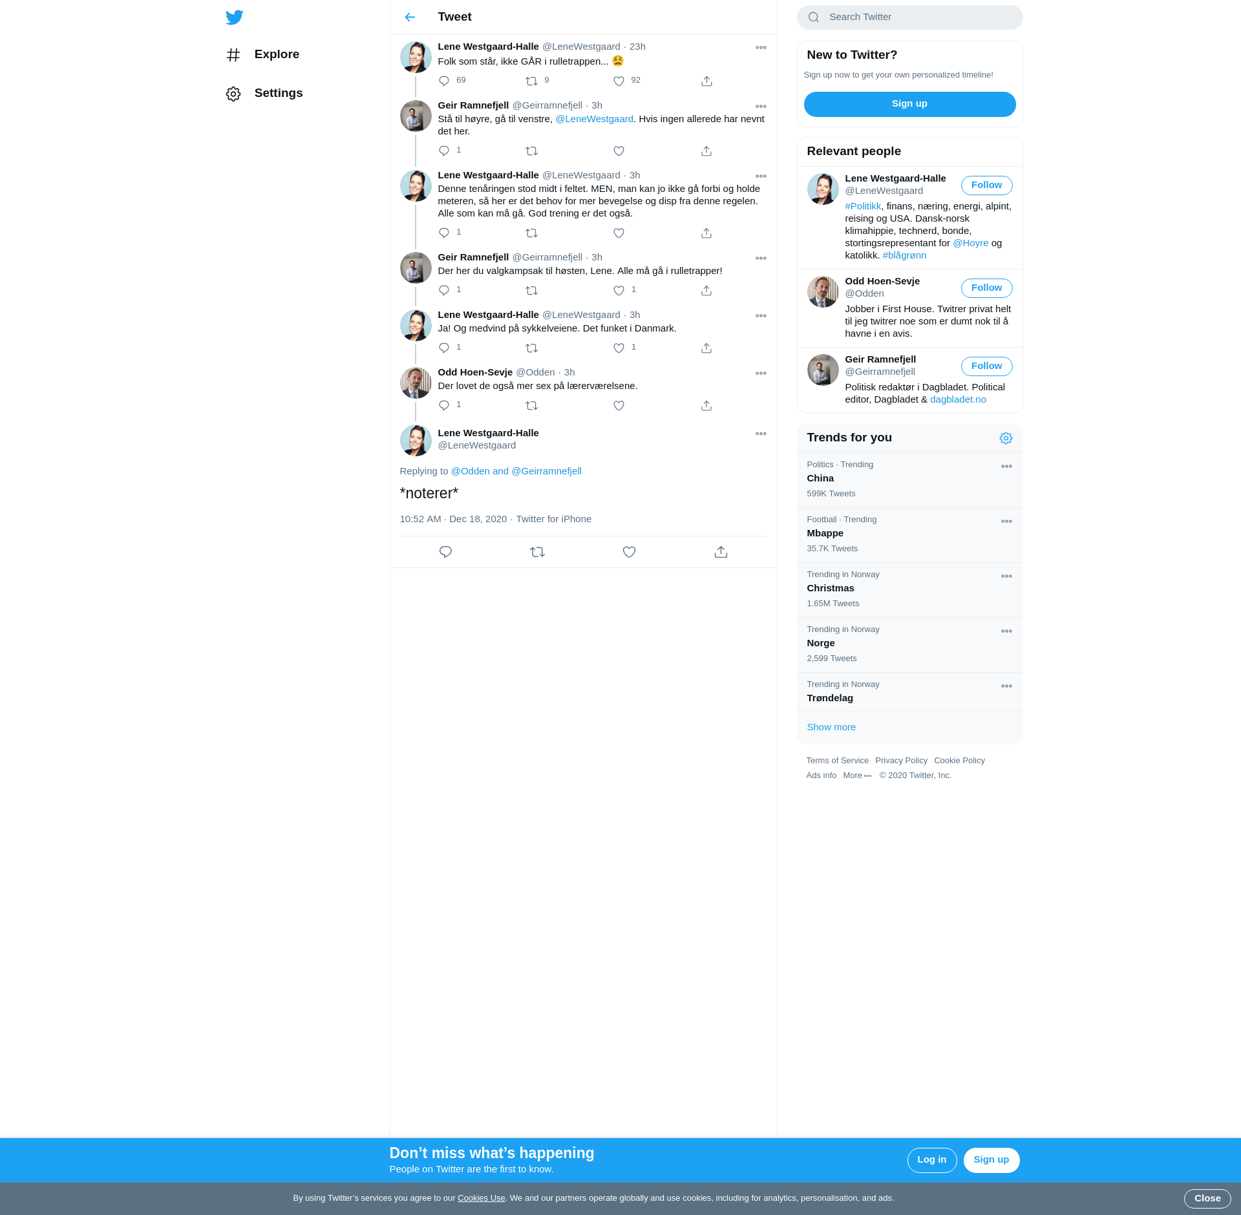
Task: Open more options on the '*noterer*' tweet
Action: tap(761, 434)
